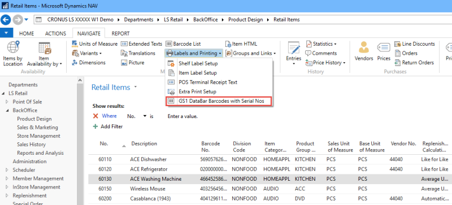Select the Casablanca (1943) row
The height and width of the screenshot is (205, 452).
point(270,199)
